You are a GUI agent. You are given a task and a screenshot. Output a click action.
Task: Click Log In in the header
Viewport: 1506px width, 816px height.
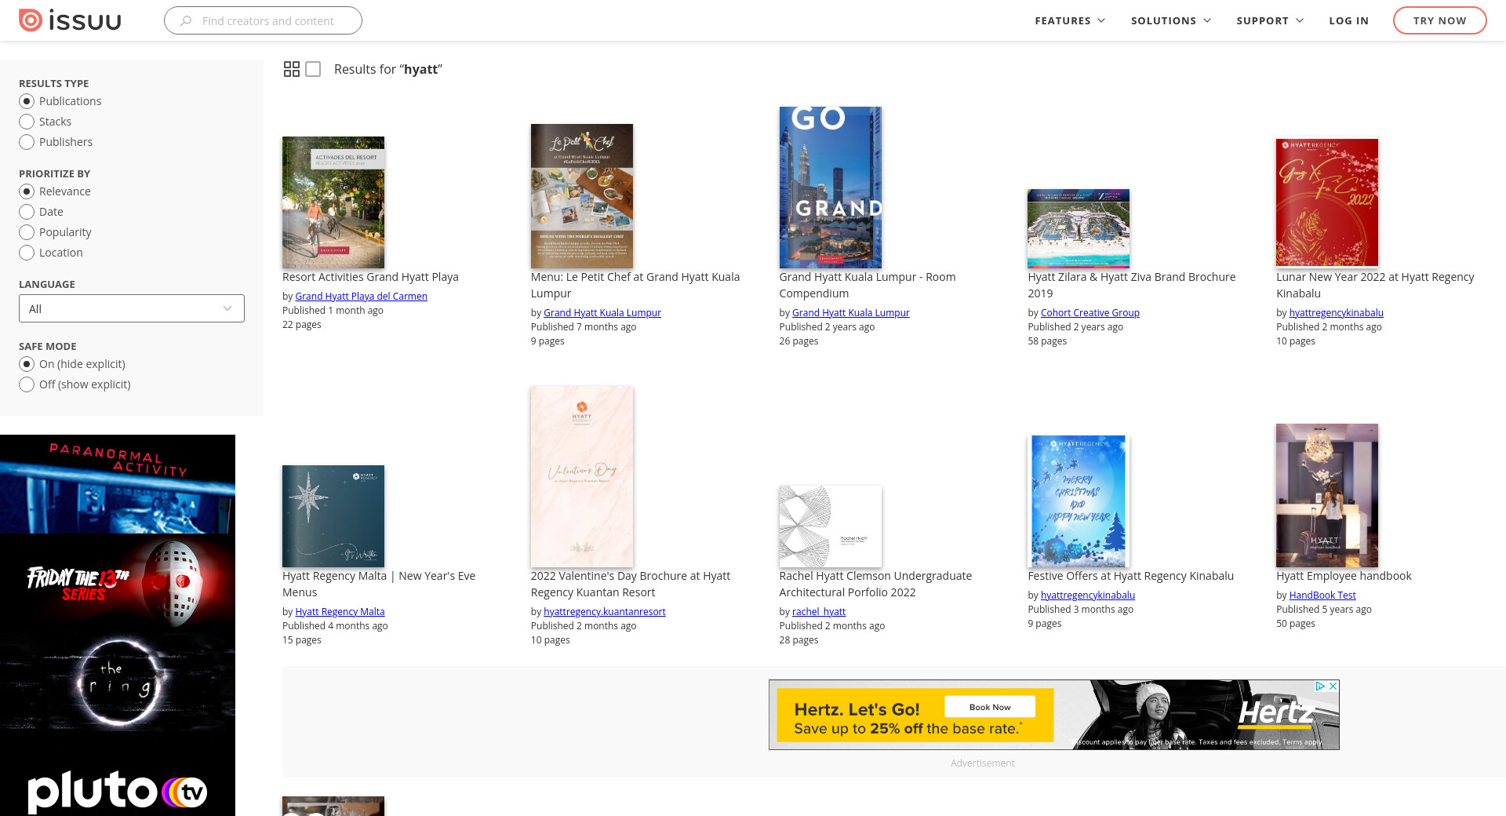[1348, 20]
